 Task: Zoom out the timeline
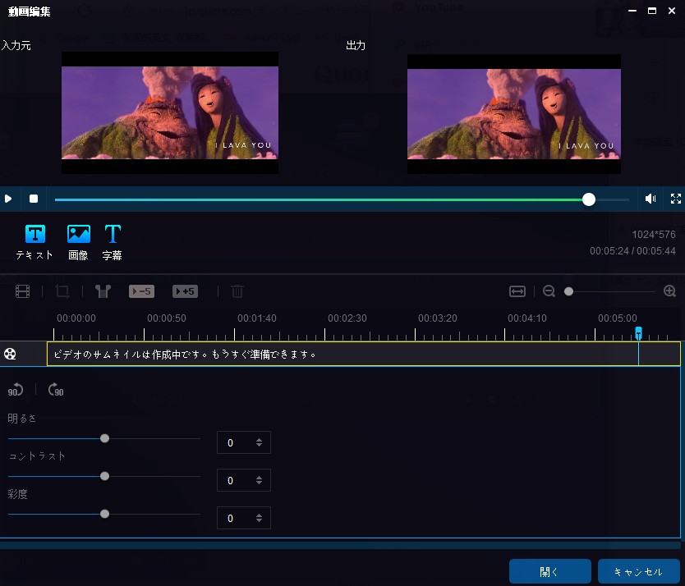pyautogui.click(x=549, y=291)
